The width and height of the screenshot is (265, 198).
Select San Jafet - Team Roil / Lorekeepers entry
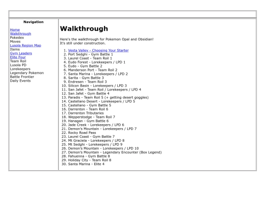pos(105,89)
